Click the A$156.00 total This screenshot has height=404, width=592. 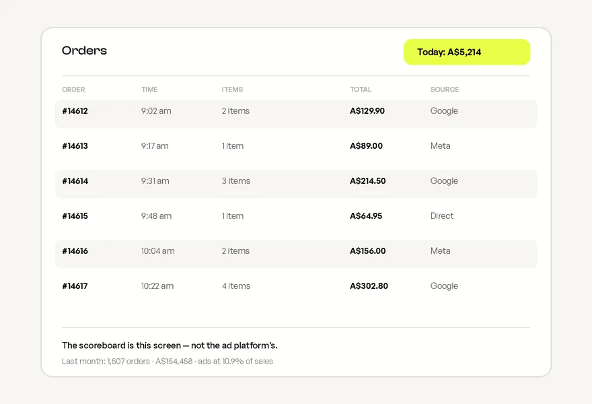368,251
